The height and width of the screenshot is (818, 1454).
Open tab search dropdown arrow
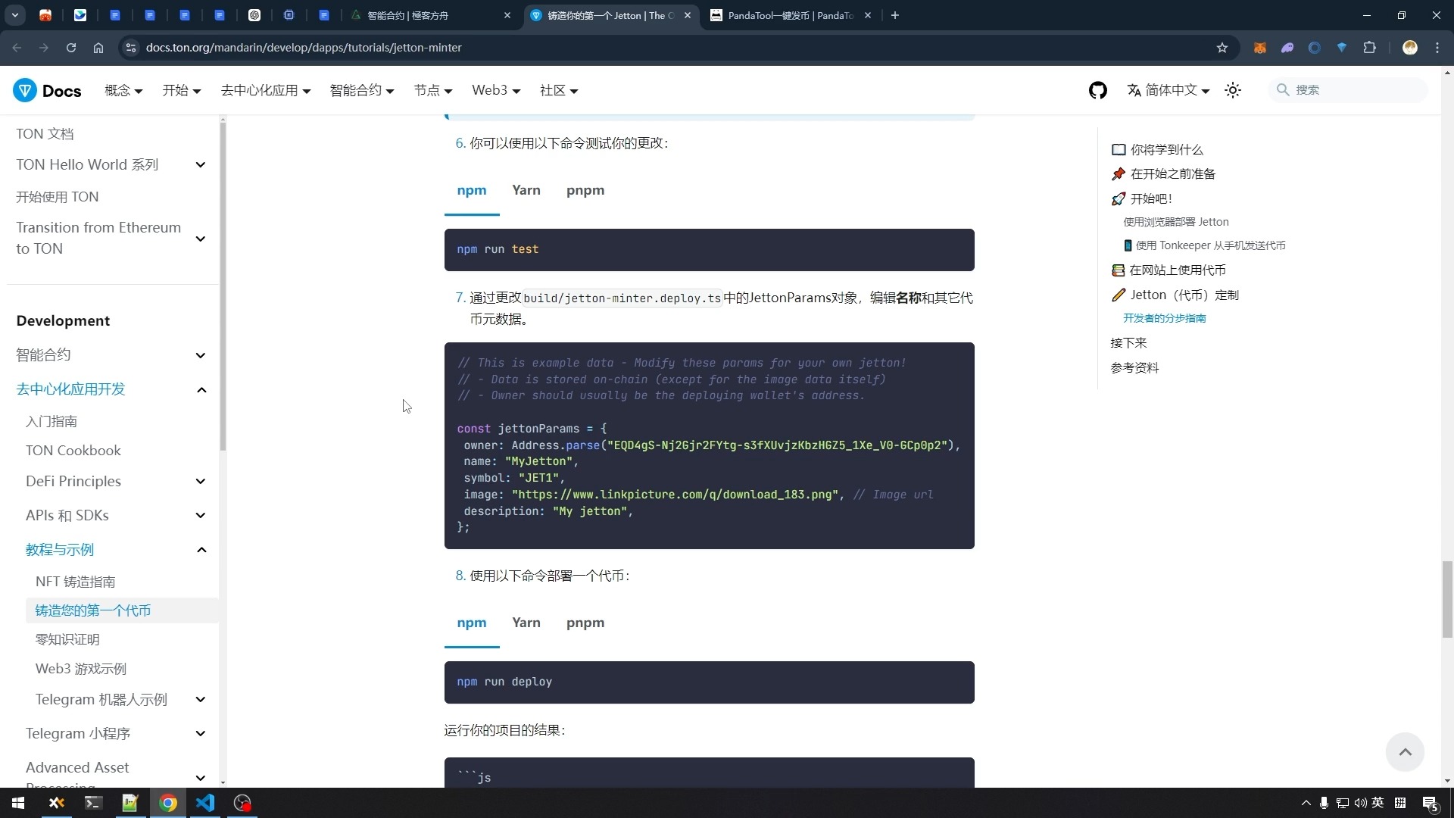click(x=15, y=15)
